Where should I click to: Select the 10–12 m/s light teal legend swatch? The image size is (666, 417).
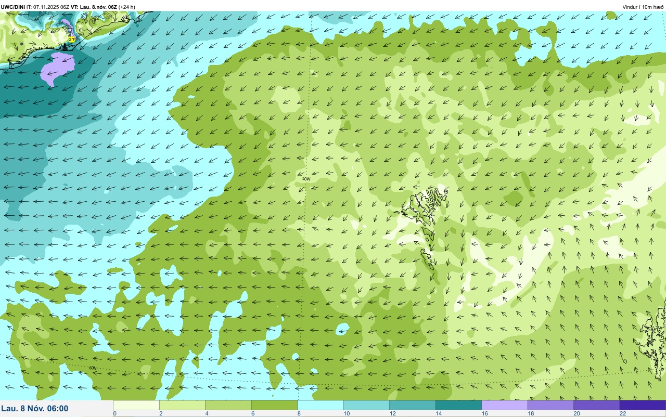pyautogui.click(x=366, y=405)
